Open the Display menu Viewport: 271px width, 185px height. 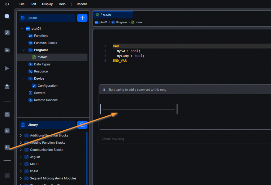click(x=47, y=4)
